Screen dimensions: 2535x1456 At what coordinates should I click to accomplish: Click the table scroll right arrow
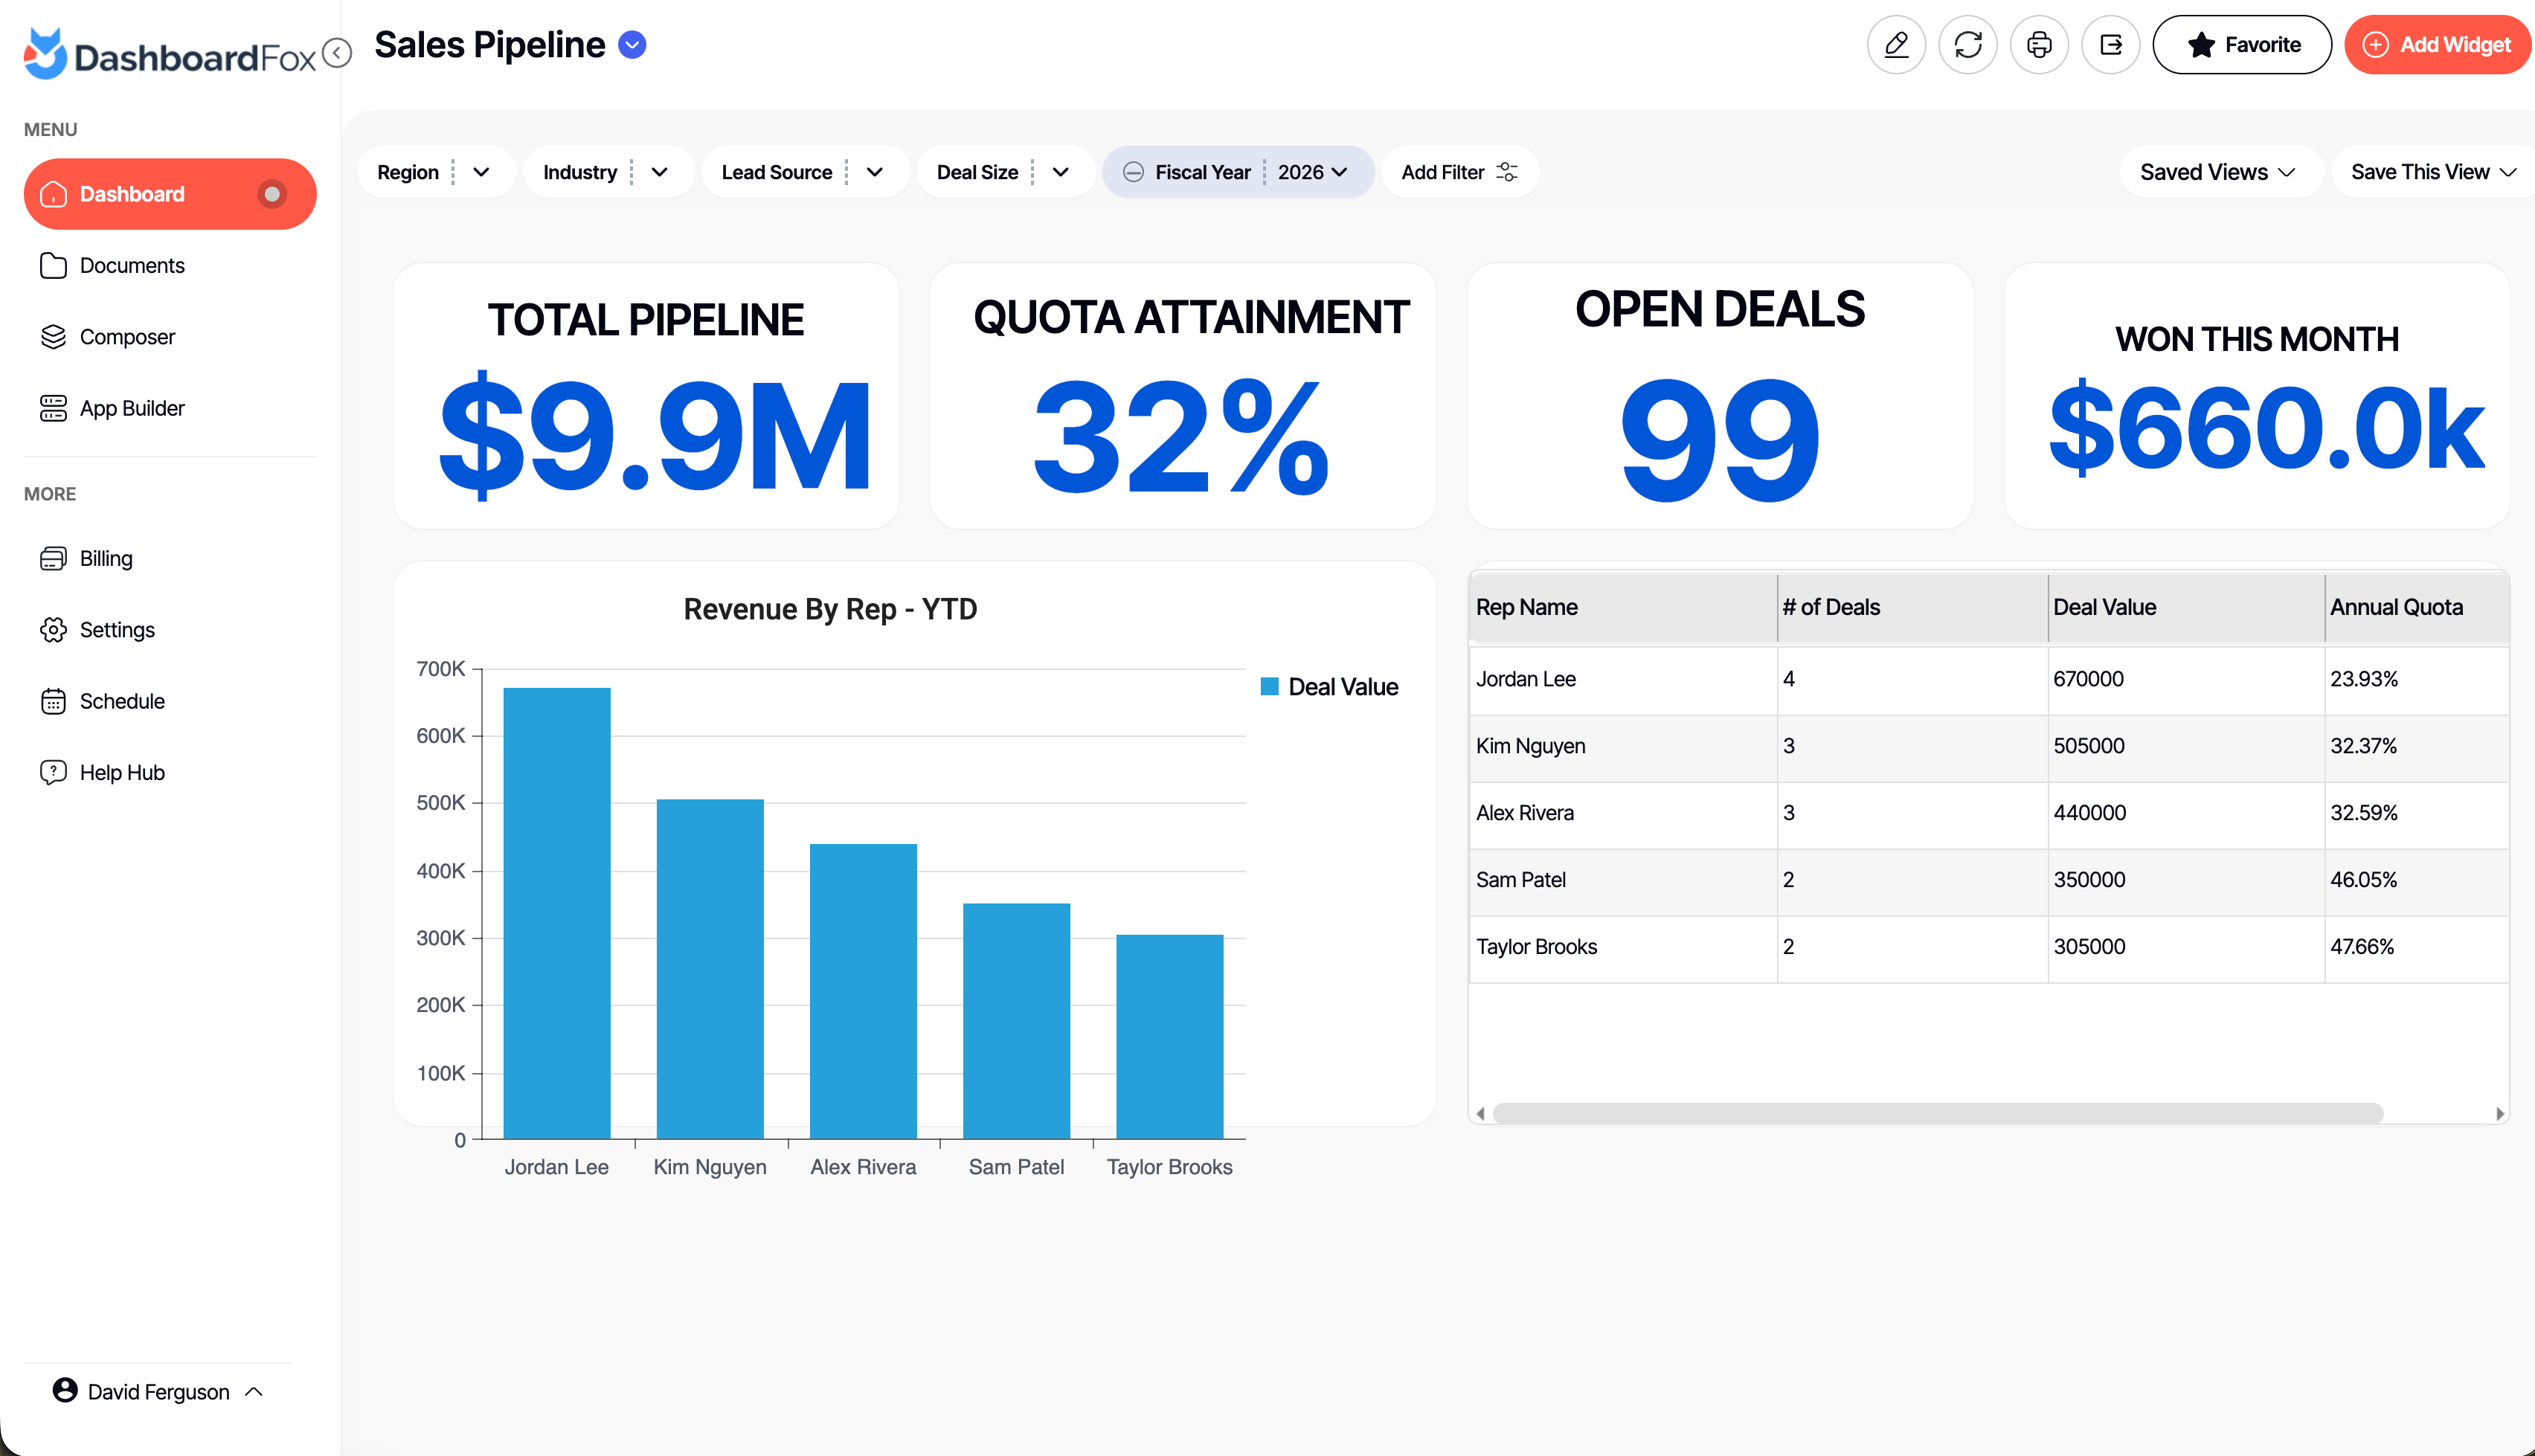[2499, 1113]
